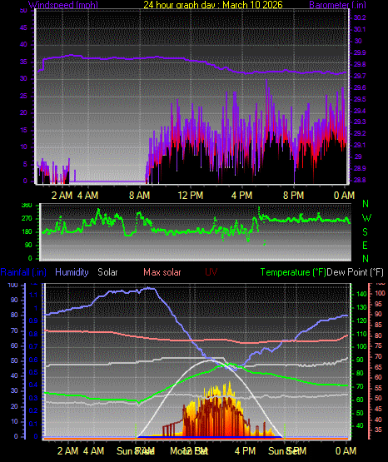The image size is (388, 462).
Task: Click "360" on the wind direction axis
Action: pyautogui.click(x=27, y=206)
